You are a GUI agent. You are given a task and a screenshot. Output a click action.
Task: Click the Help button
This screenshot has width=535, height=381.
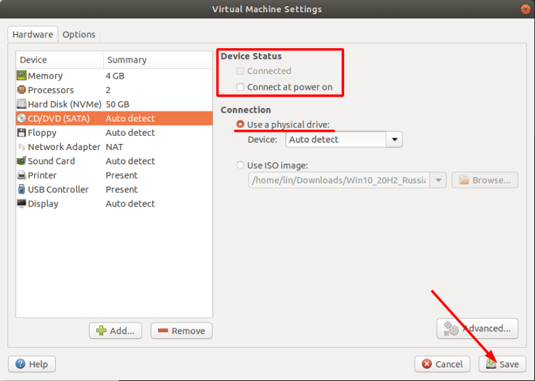click(32, 364)
